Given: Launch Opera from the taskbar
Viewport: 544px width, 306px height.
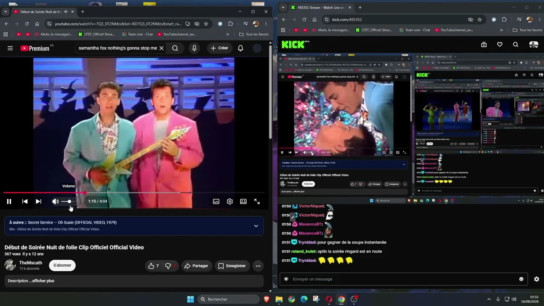Looking at the screenshot, I should point(329,299).
